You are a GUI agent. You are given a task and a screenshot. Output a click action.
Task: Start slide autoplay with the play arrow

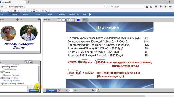point(93,90)
